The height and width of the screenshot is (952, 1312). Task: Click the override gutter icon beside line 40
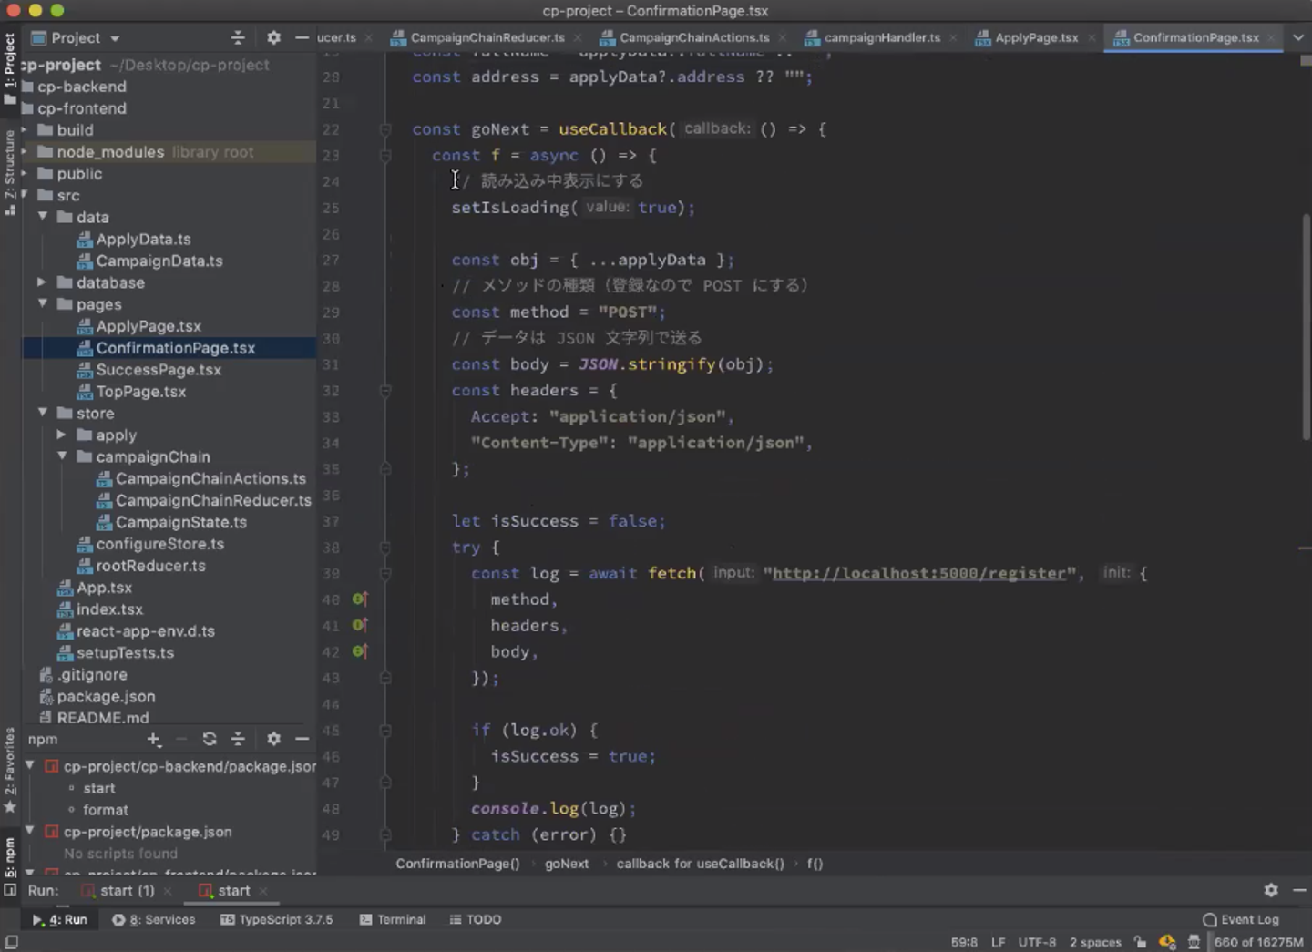tap(360, 599)
